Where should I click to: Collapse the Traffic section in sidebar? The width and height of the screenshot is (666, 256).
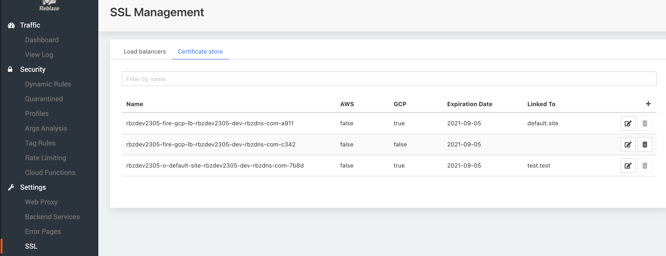30,25
